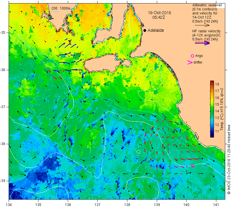Click the longitude 138 axis label
Screen dimensions: 231x208
pos(127,205)
